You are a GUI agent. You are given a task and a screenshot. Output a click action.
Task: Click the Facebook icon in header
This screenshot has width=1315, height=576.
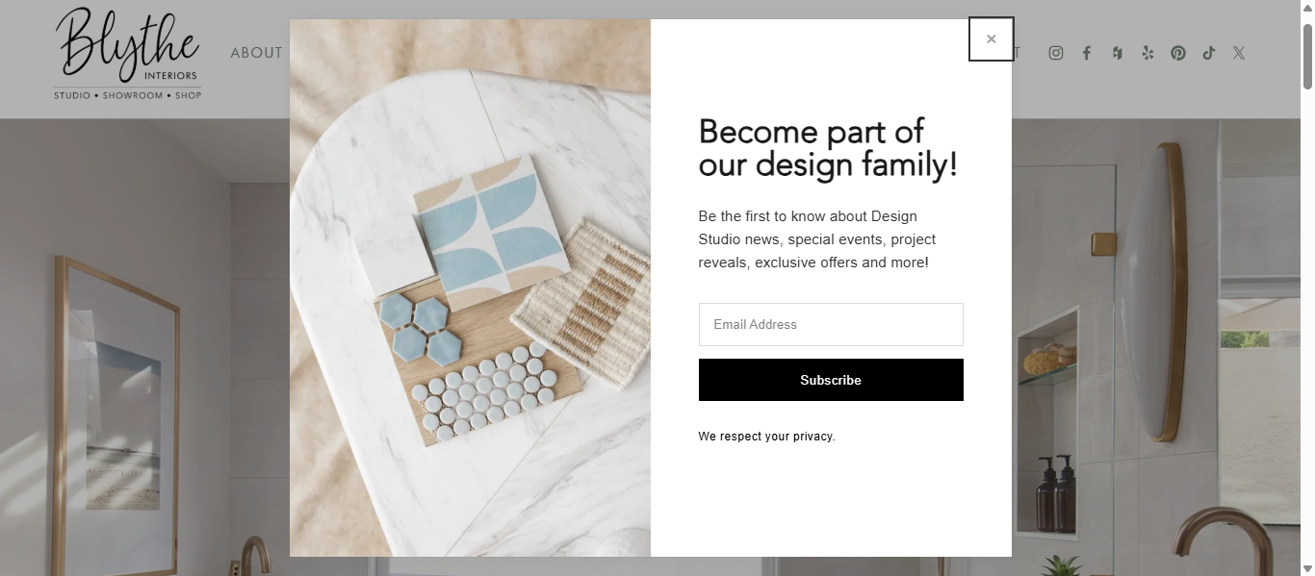tap(1087, 53)
